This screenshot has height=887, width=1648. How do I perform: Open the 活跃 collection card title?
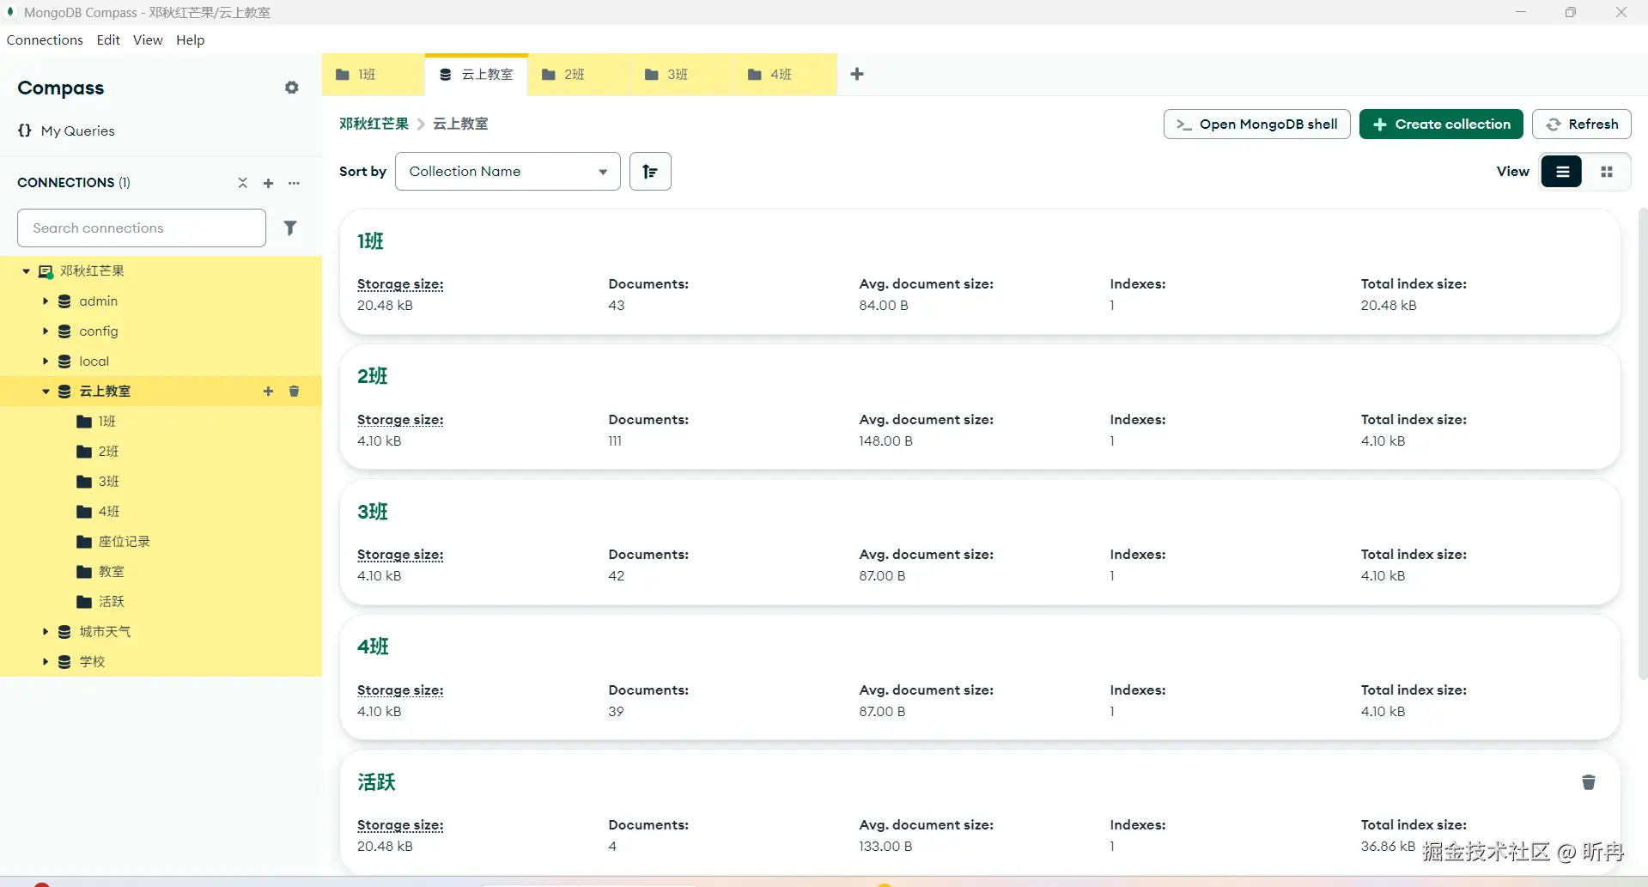376,782
